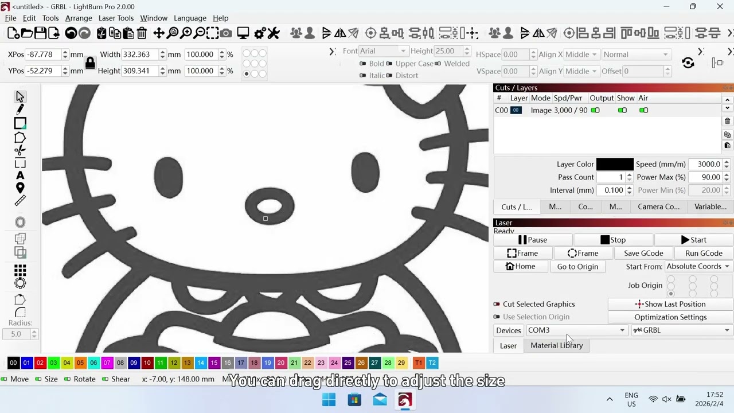The height and width of the screenshot is (413, 734).
Task: Open Windows Start menu on taskbar
Action: (x=329, y=399)
